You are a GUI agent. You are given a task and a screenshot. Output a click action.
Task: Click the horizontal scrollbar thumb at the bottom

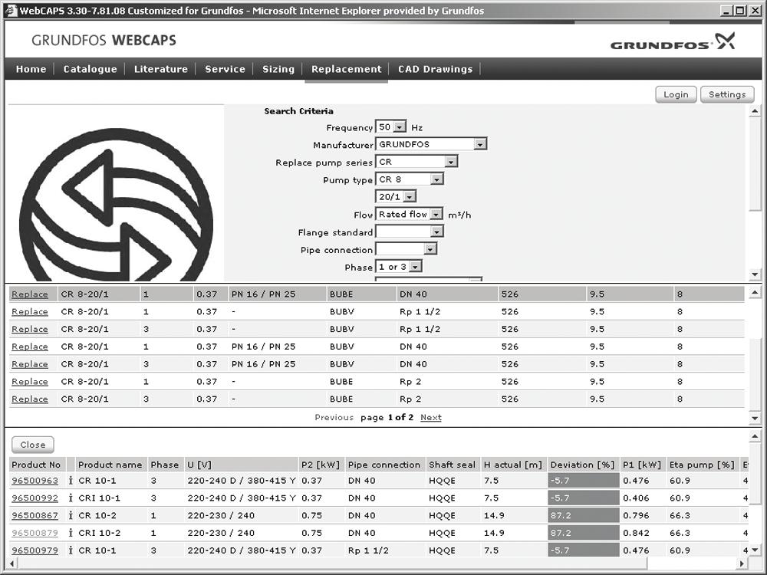[332, 563]
